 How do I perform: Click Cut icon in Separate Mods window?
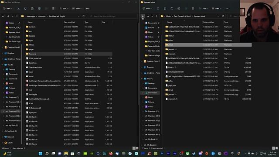click(x=158, y=9)
